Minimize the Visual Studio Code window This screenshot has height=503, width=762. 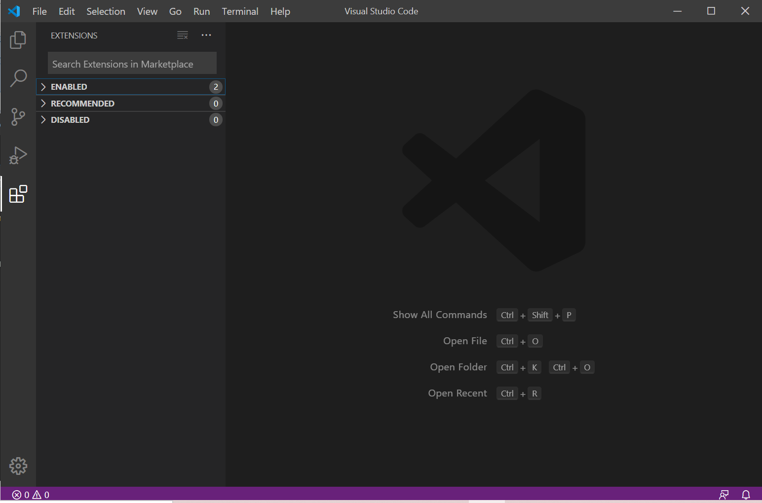678,11
